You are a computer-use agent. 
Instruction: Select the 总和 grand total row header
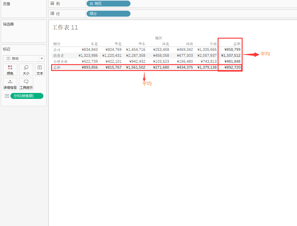point(56,67)
